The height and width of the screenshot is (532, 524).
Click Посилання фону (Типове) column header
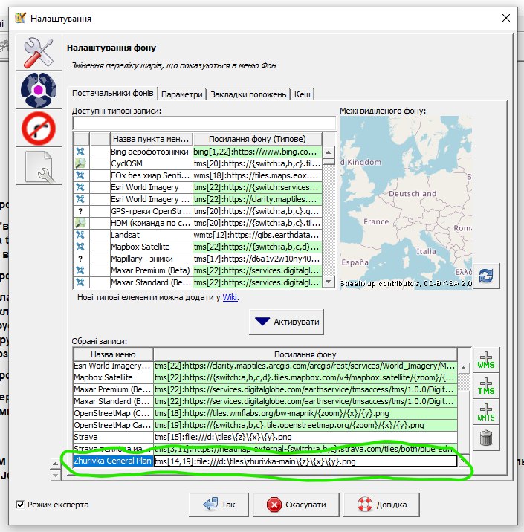pyautogui.click(x=257, y=139)
